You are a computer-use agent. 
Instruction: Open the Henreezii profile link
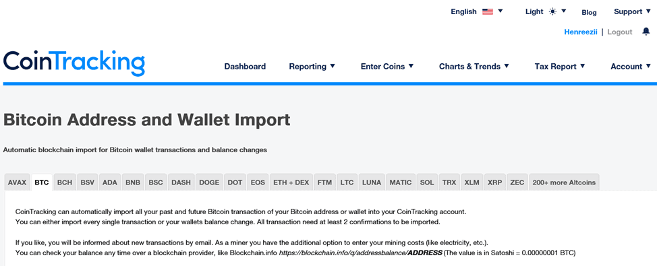581,32
